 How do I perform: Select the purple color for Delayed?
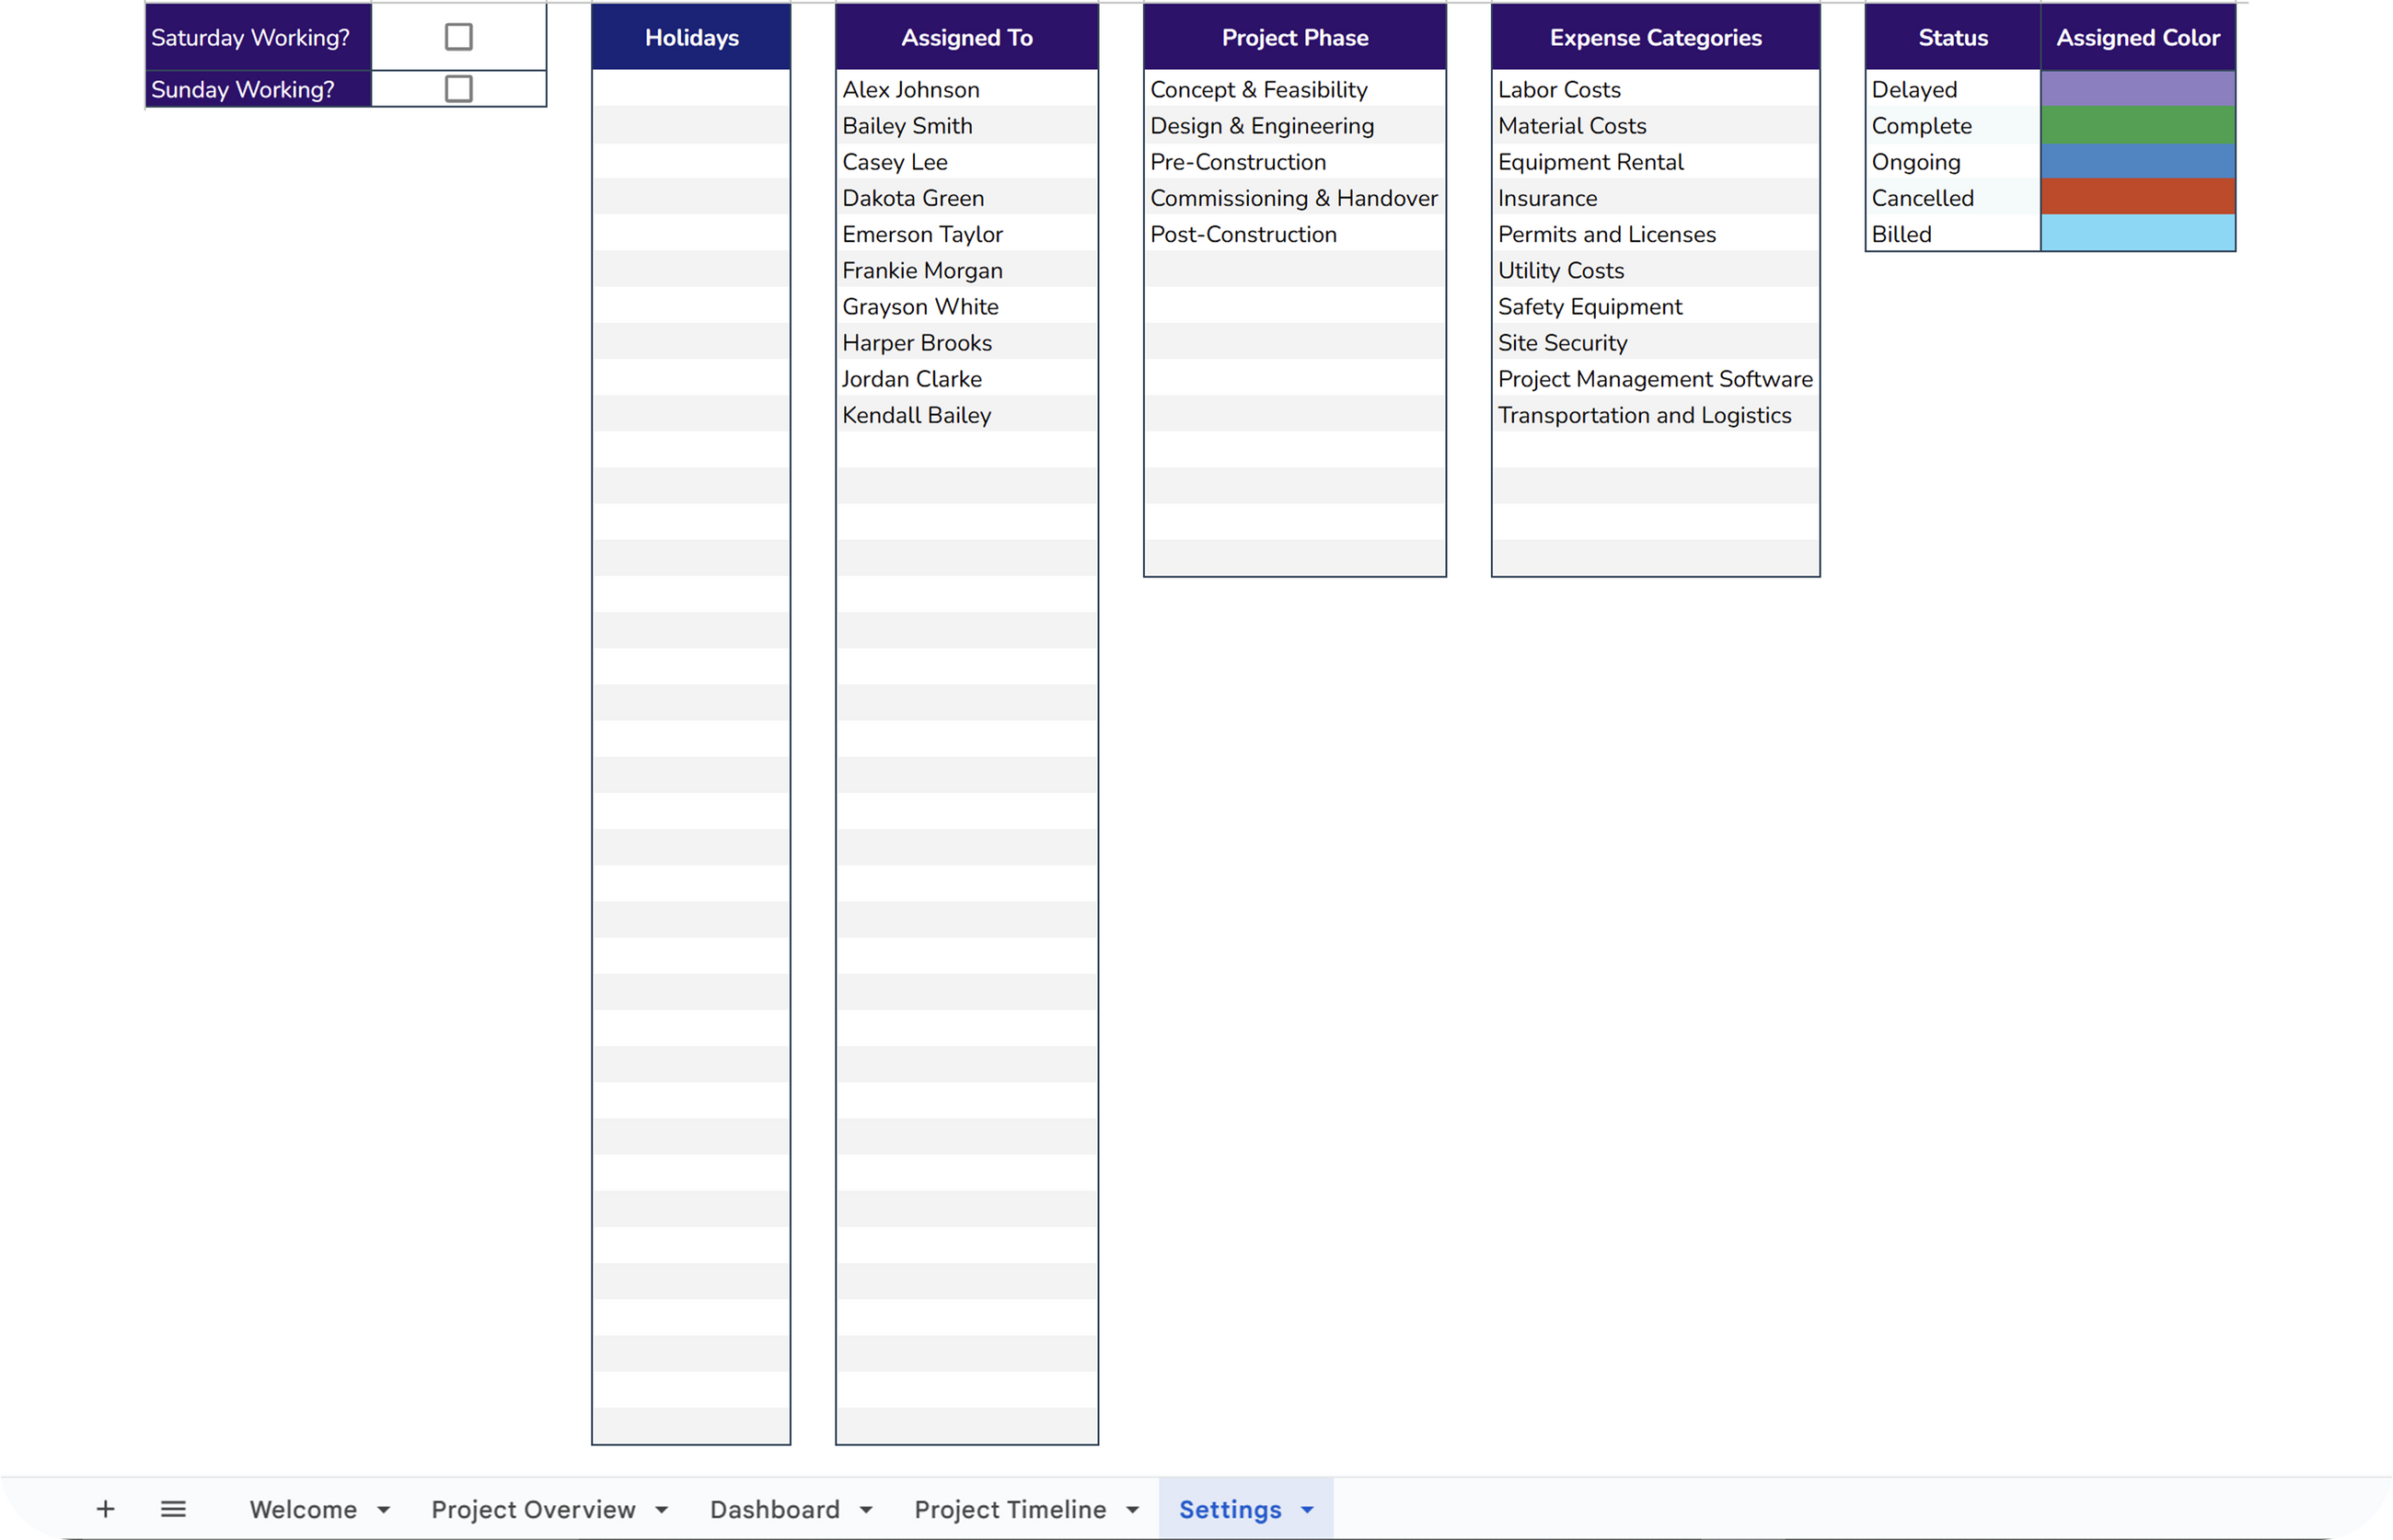pyautogui.click(x=2138, y=89)
